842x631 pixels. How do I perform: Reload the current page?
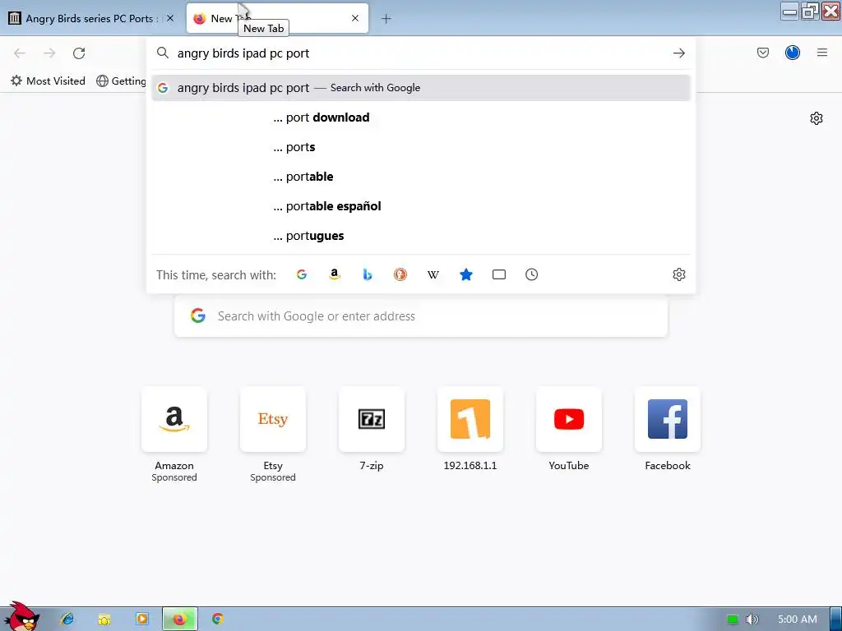79,53
